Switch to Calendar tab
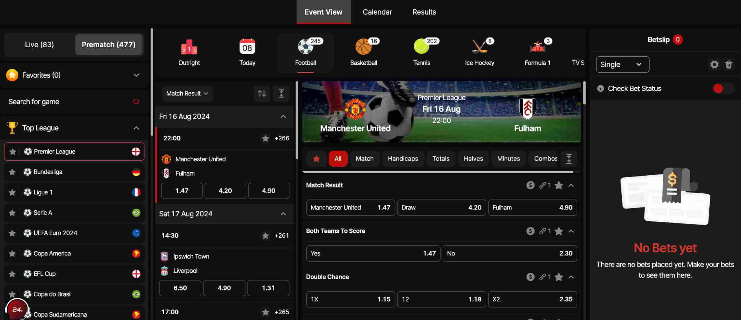This screenshot has width=741, height=320. (x=377, y=12)
